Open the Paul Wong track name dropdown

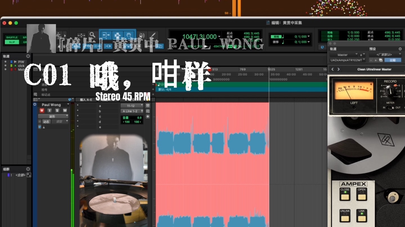[x=68, y=105]
